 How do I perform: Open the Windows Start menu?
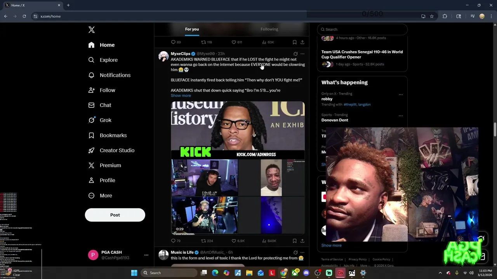[134, 273]
